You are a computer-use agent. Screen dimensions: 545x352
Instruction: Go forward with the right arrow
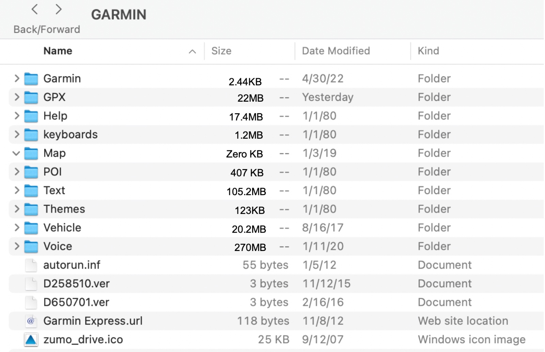(x=59, y=9)
